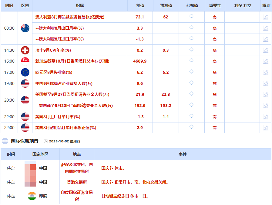Click previous value 192.6

coord(140,106)
